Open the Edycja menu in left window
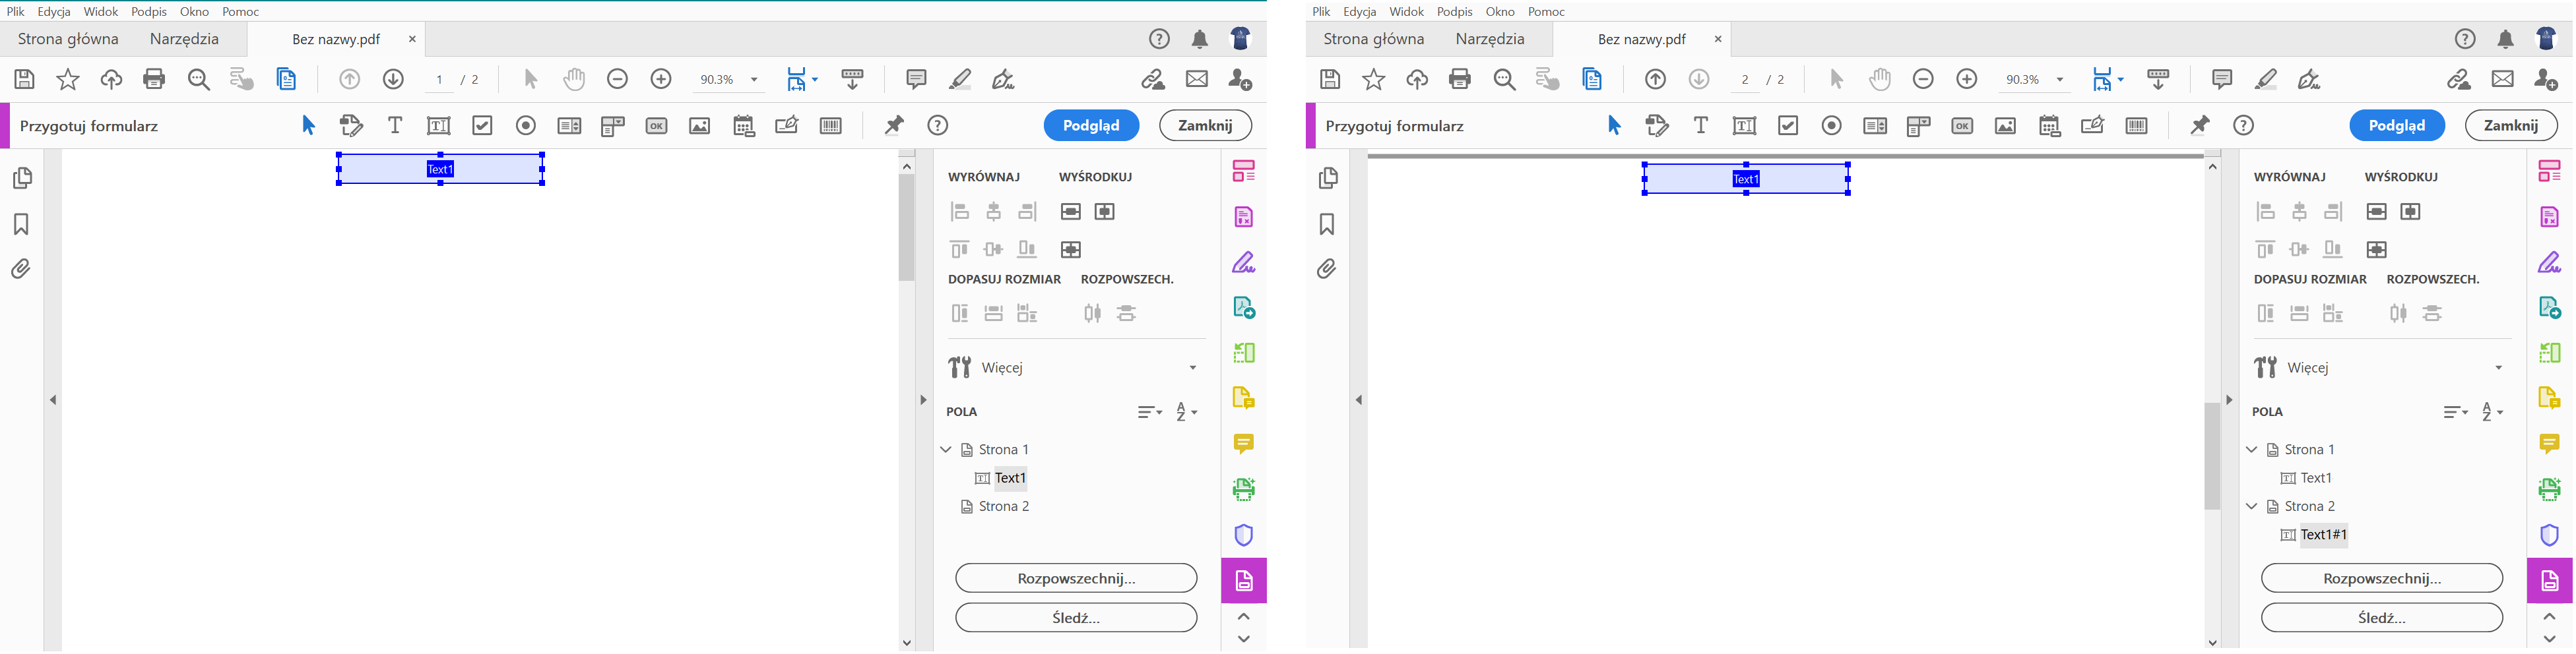The height and width of the screenshot is (654, 2576). click(x=54, y=12)
